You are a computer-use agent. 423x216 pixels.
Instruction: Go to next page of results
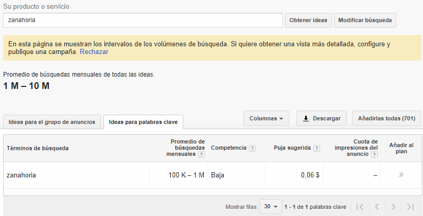click(393, 207)
